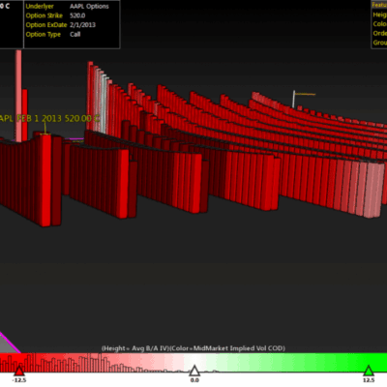Select the tall pink bar at far left

(18, 96)
